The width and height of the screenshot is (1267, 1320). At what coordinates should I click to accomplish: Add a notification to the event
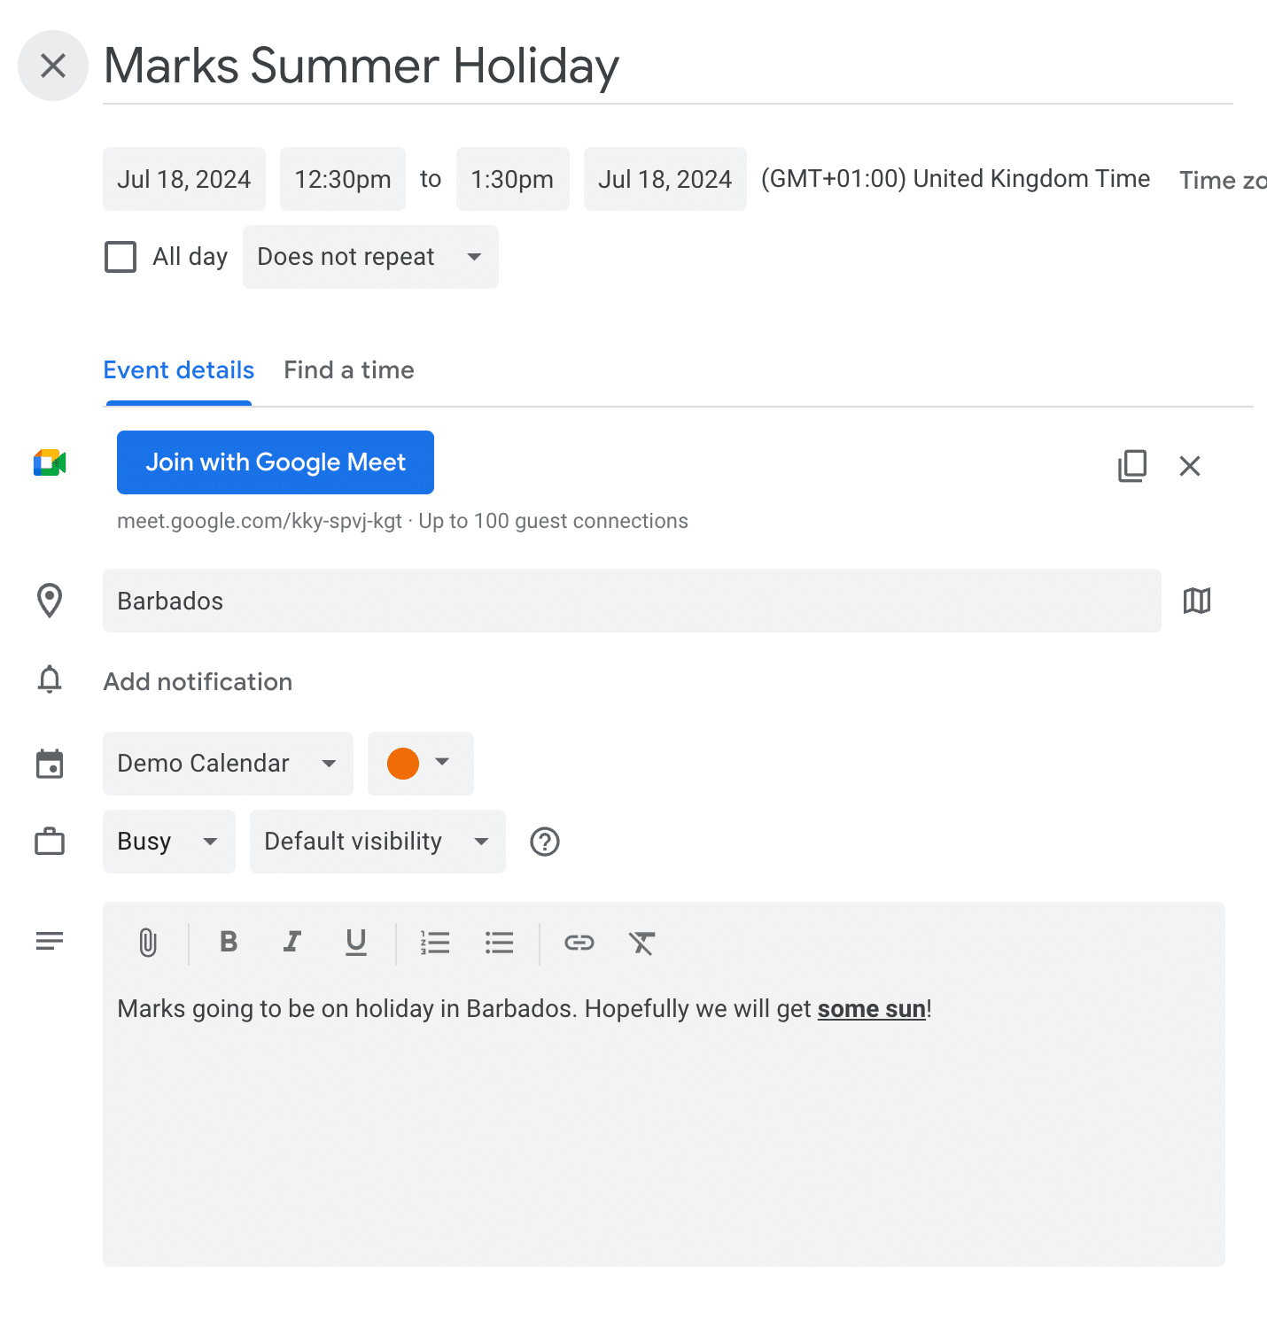(198, 681)
